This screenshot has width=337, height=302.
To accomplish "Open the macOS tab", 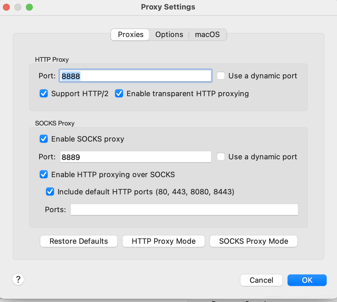I will click(207, 35).
